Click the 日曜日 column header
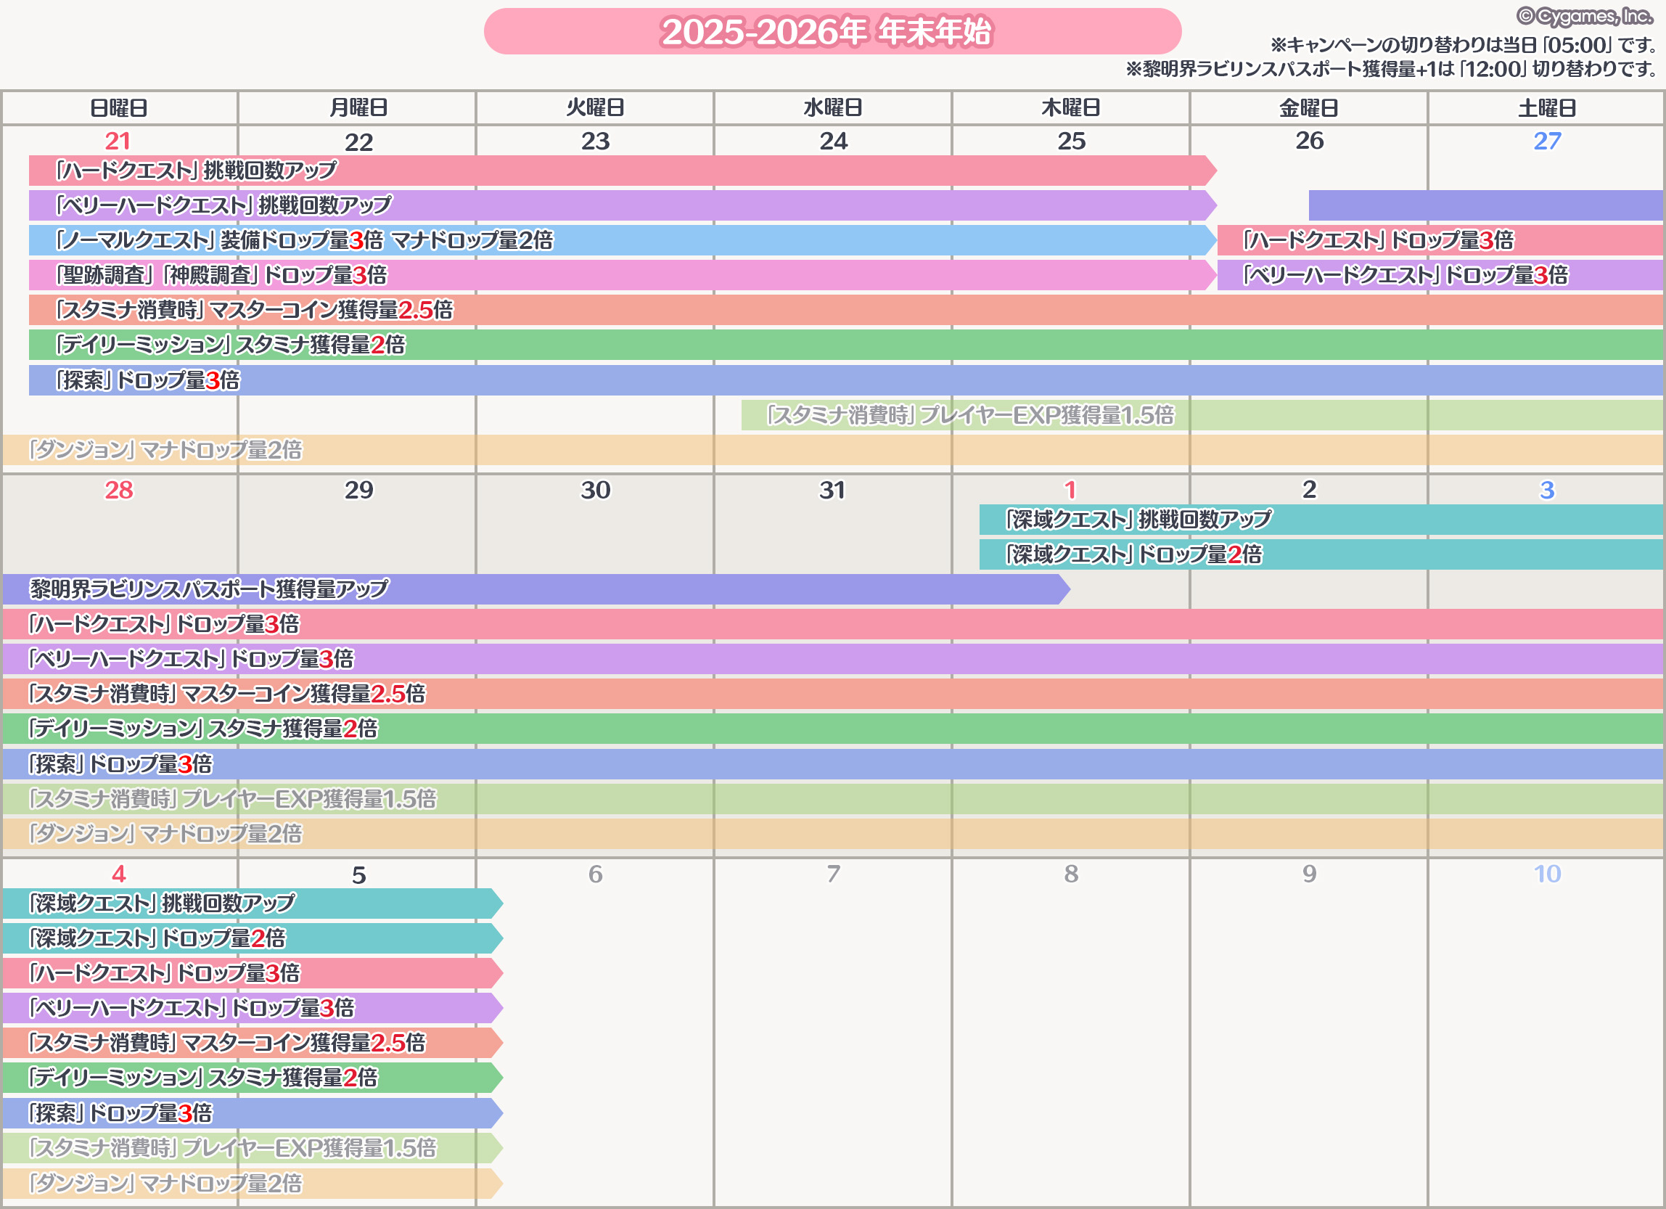Image resolution: width=1666 pixels, height=1209 pixels. pos(119,108)
